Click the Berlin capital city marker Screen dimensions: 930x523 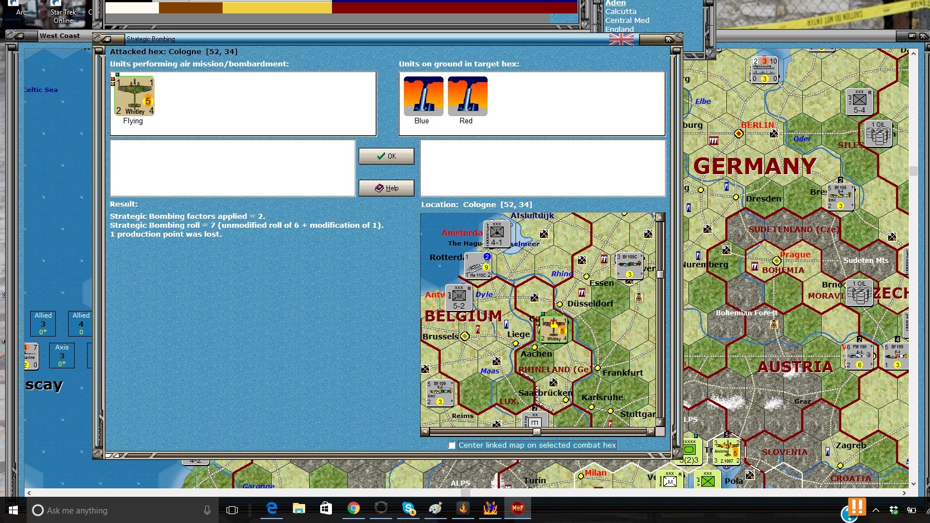739,133
